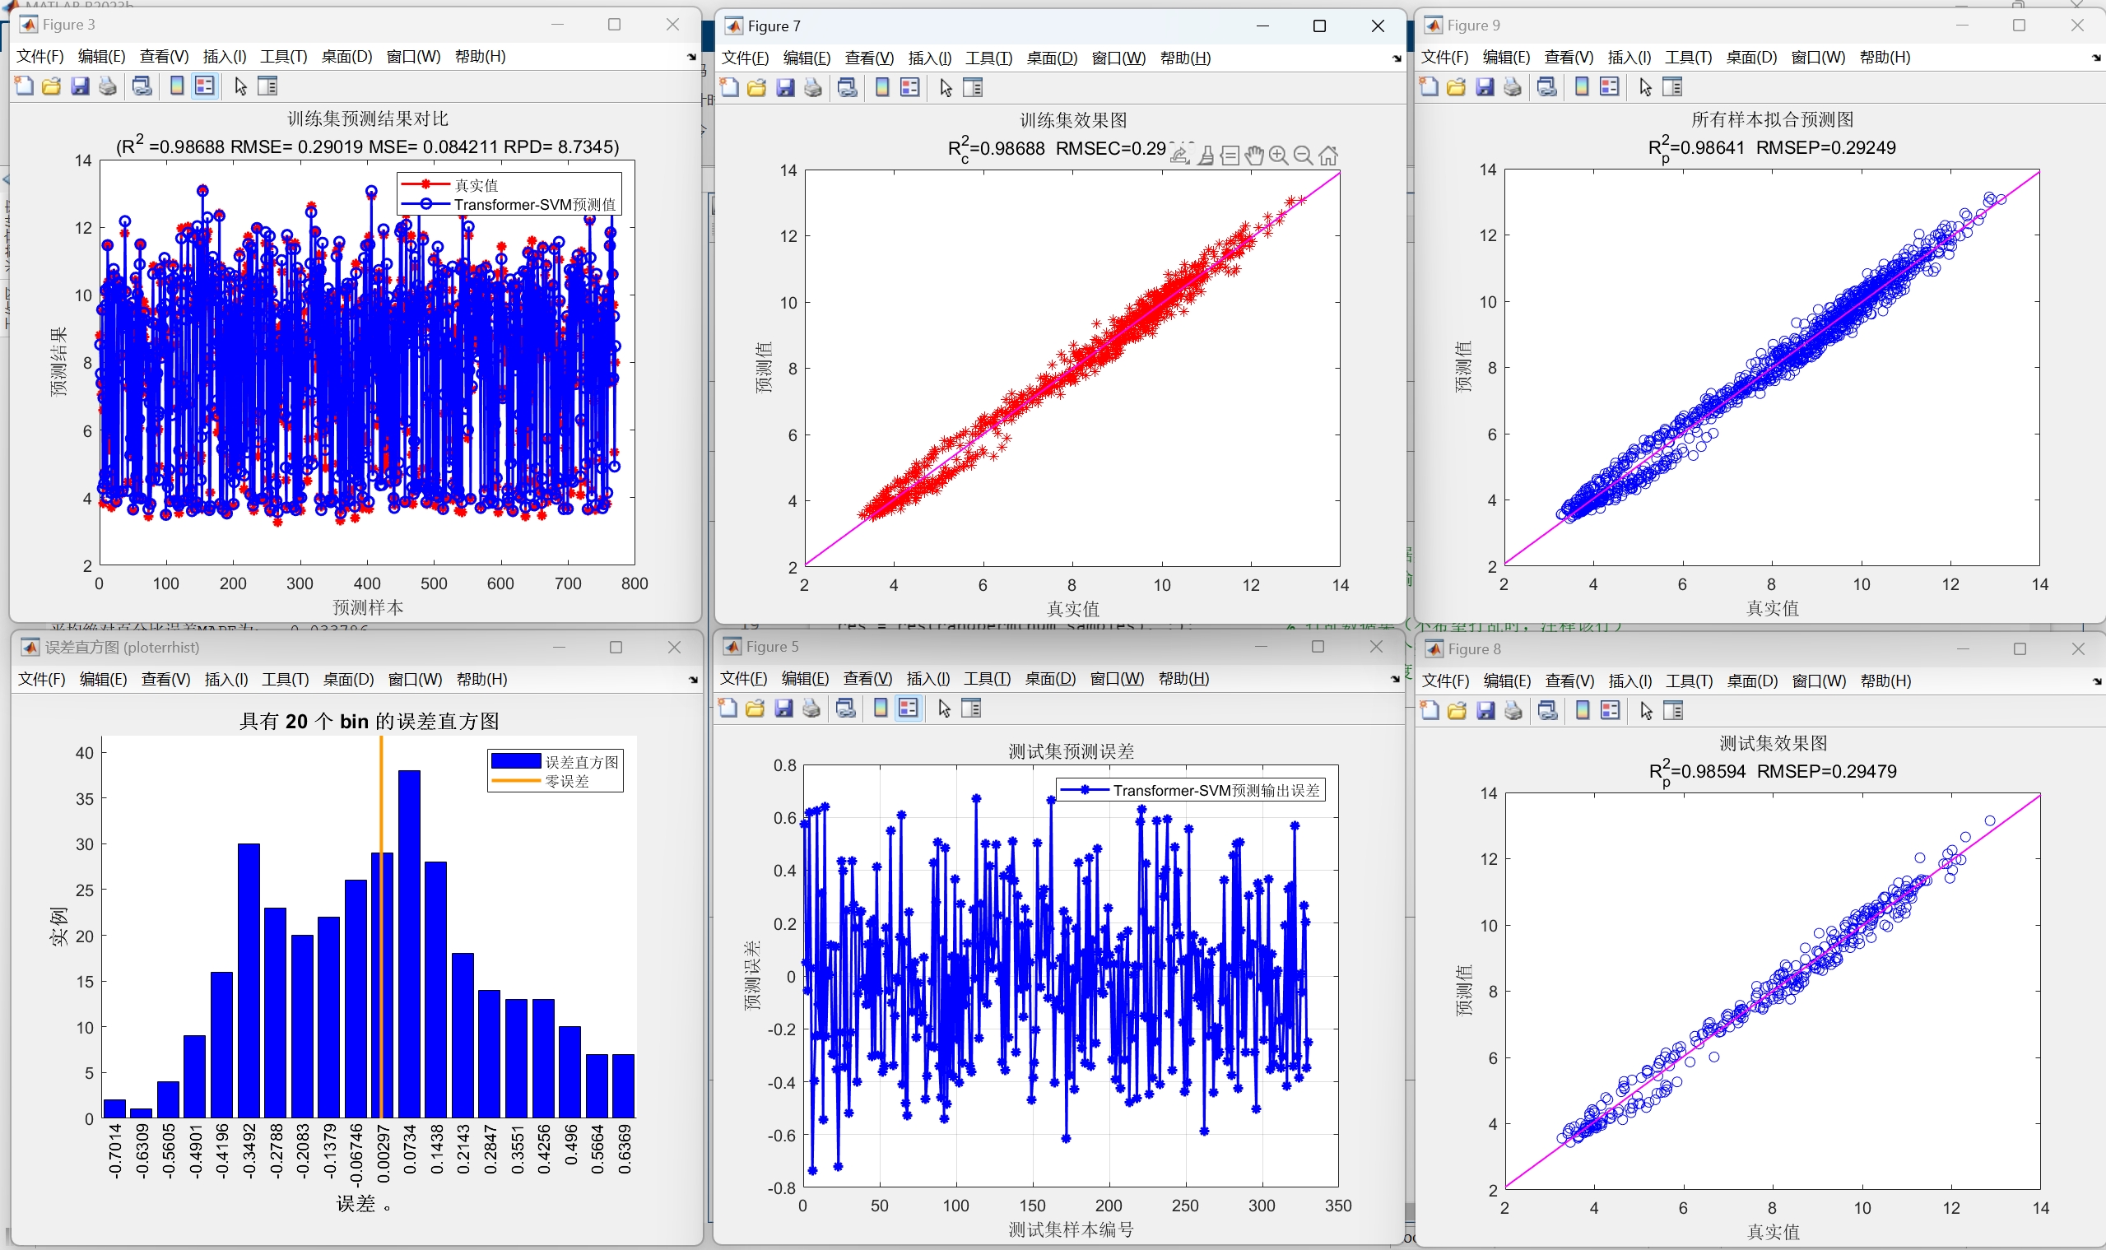Viewport: 2106px width, 1250px height.
Task: Click Link Plot icon in Figure 8
Action: coord(1547,711)
